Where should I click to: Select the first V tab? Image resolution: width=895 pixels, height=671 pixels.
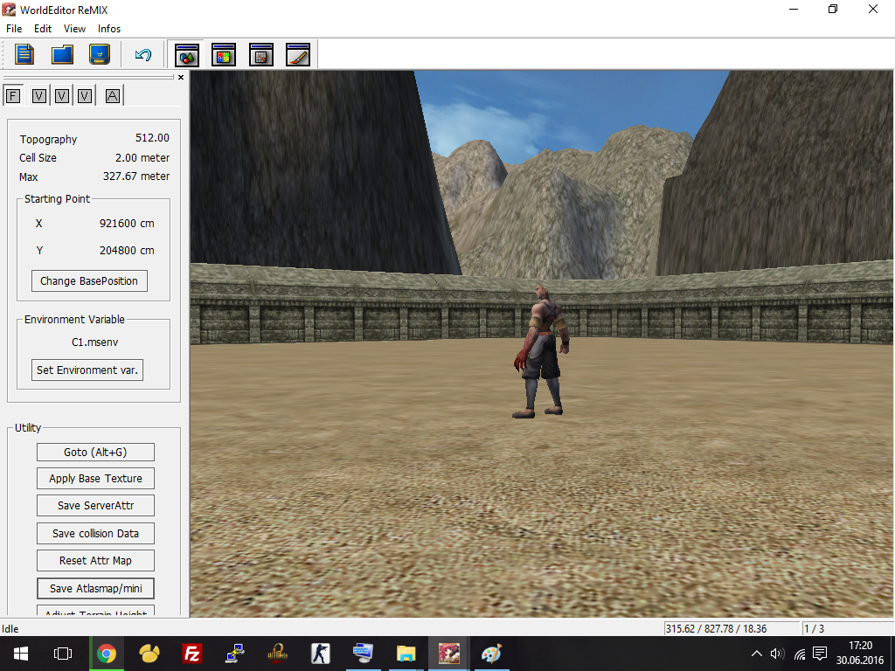point(38,96)
